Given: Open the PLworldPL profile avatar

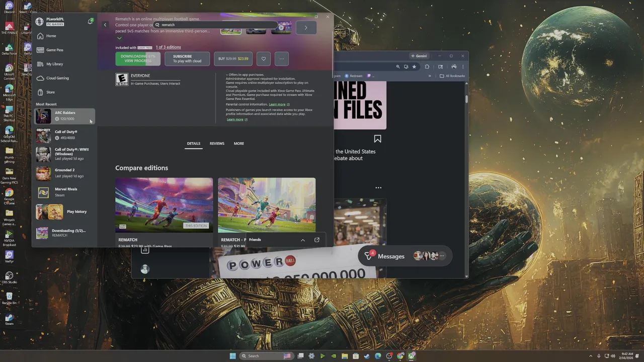Looking at the screenshot, I should tap(40, 22).
